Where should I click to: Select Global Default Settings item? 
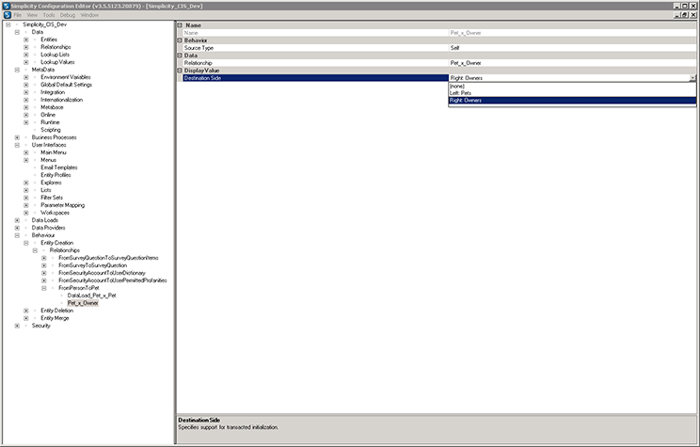tap(66, 85)
